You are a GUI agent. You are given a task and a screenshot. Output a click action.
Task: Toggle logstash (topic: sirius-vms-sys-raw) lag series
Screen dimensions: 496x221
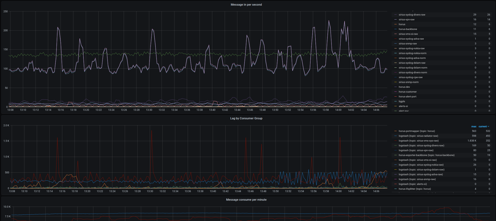[x=418, y=141]
